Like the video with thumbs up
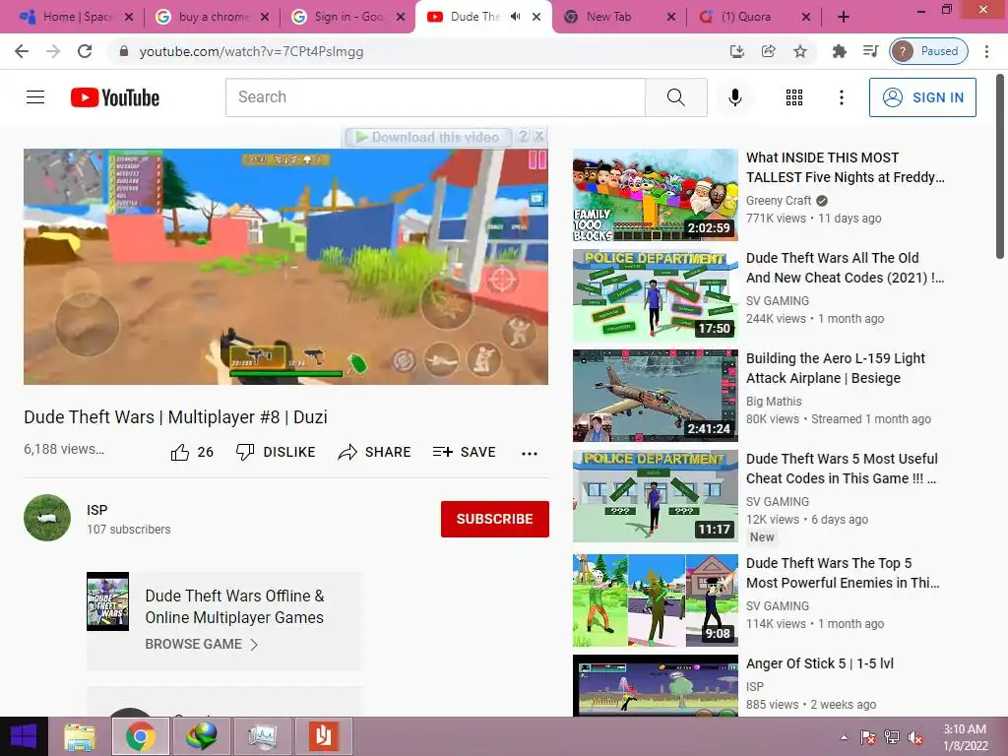 [192, 453]
